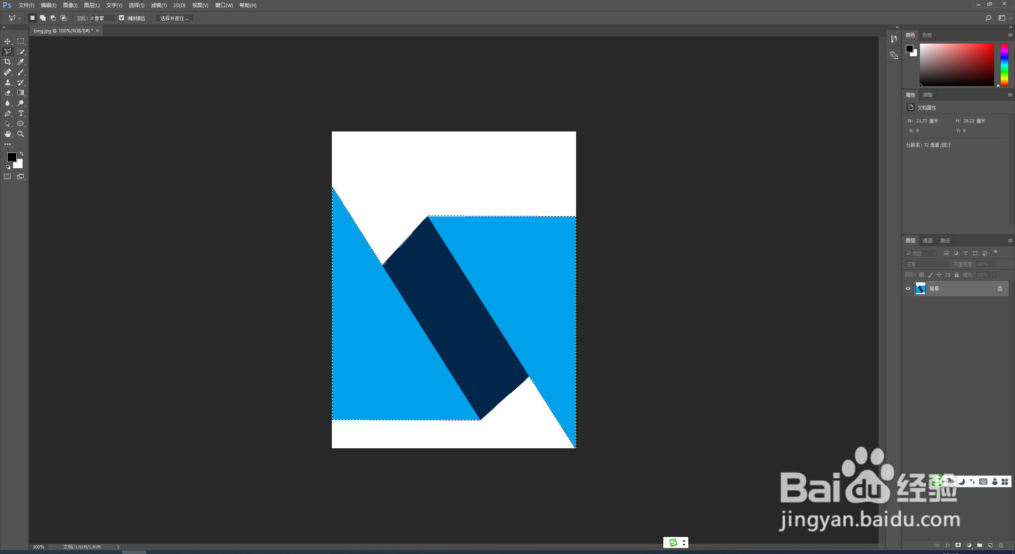Image resolution: width=1015 pixels, height=554 pixels.
Task: Select the Eyedropper tool
Action: [x=21, y=62]
